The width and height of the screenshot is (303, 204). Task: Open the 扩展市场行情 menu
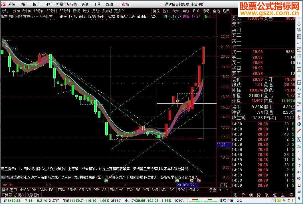click(x=67, y=4)
